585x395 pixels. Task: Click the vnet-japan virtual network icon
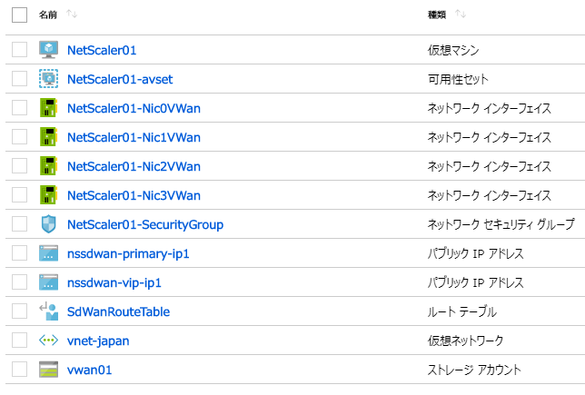[x=48, y=341]
